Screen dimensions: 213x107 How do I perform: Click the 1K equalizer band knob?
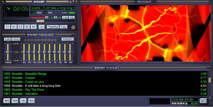pos(44,52)
